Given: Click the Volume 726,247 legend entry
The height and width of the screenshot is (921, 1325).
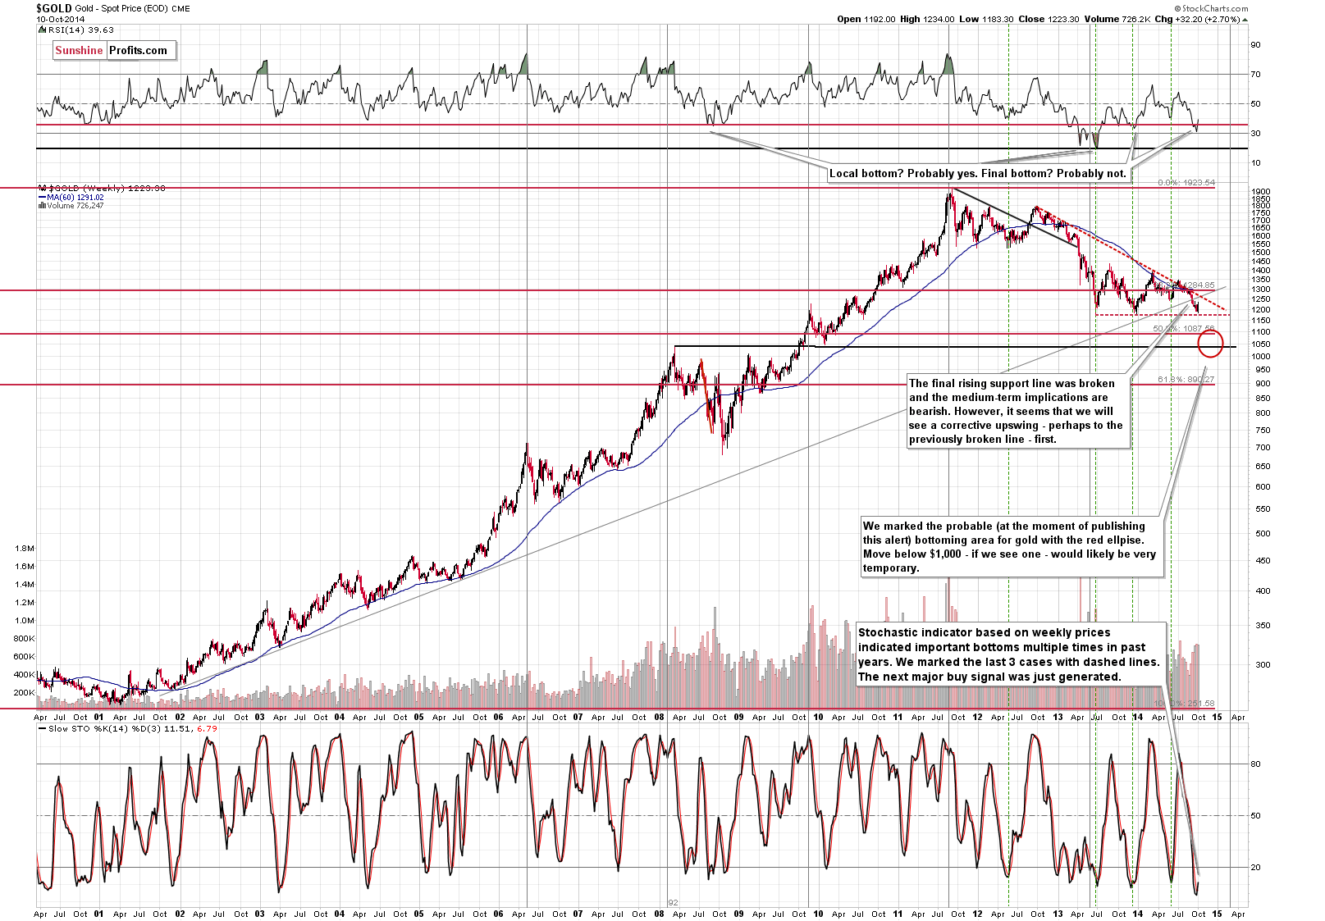Looking at the screenshot, I should pos(71,206).
